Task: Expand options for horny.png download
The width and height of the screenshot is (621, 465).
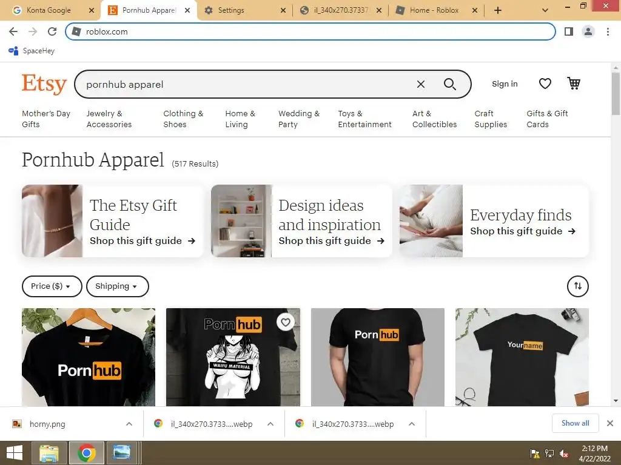Action: pyautogui.click(x=129, y=424)
